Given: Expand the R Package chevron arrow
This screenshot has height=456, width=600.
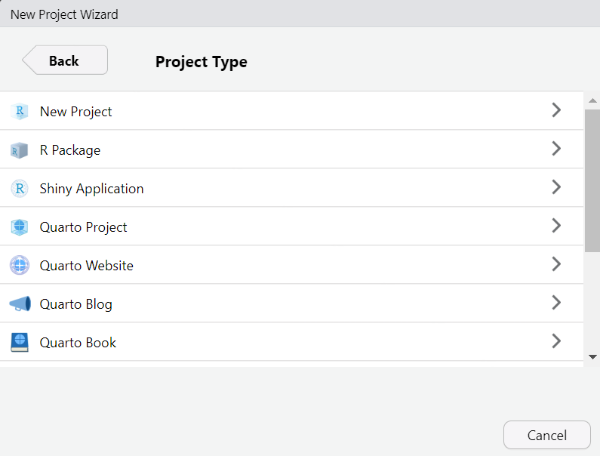Looking at the screenshot, I should pyautogui.click(x=556, y=149).
